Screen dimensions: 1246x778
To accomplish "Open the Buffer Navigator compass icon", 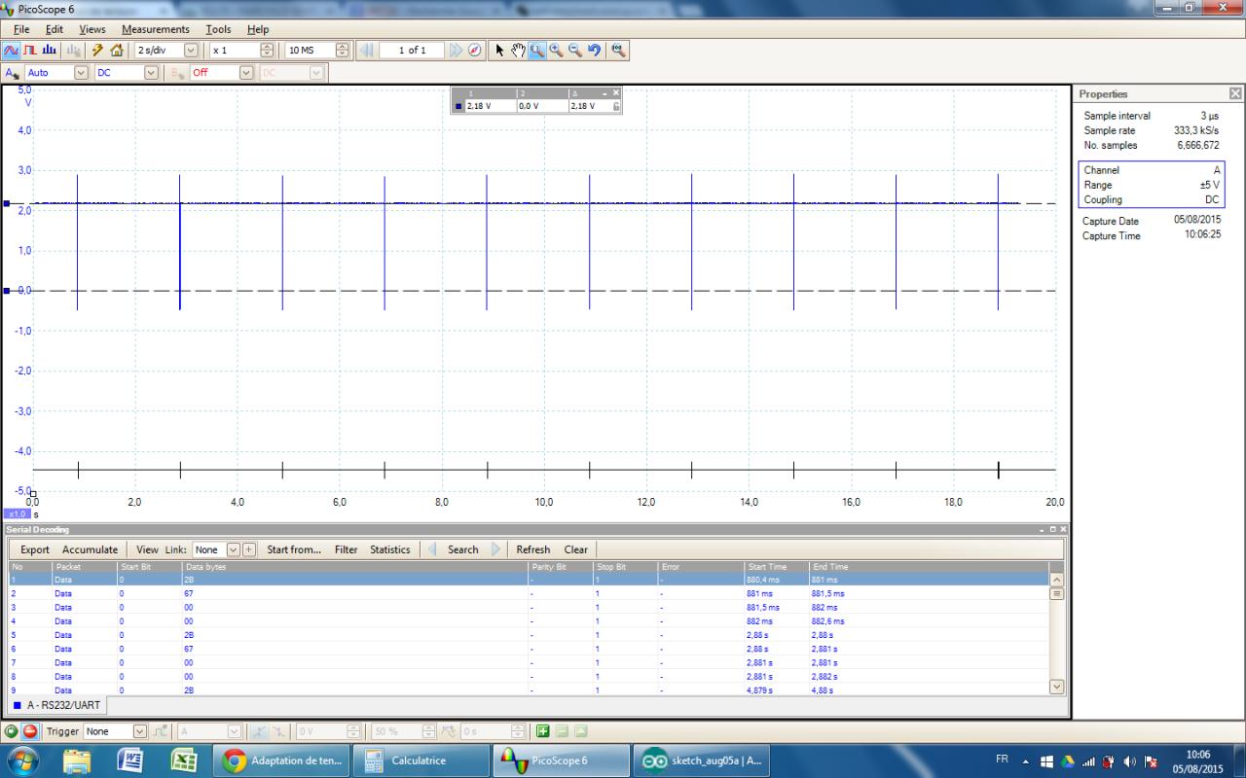I will tap(474, 50).
